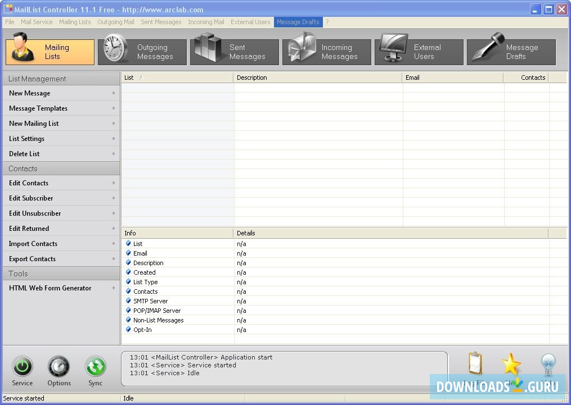Sort by the List column header
This screenshot has width=571, height=405.
(x=177, y=78)
